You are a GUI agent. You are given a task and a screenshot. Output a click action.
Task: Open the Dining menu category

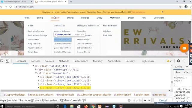(x=70, y=18)
